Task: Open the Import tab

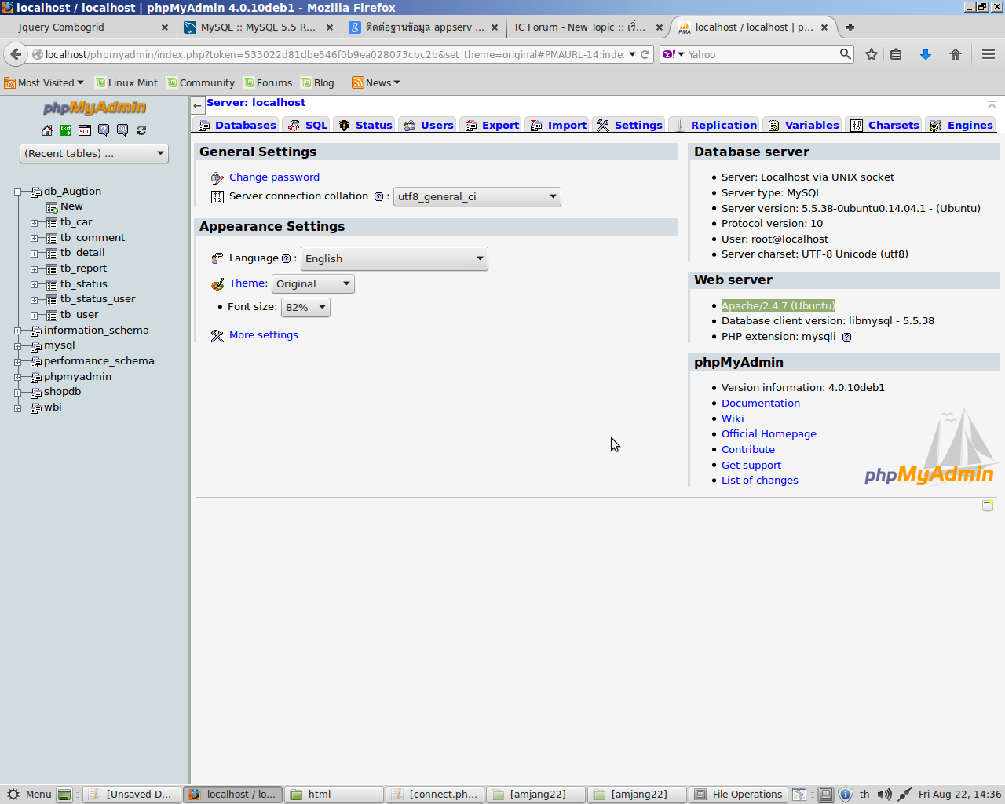Action: (558, 125)
